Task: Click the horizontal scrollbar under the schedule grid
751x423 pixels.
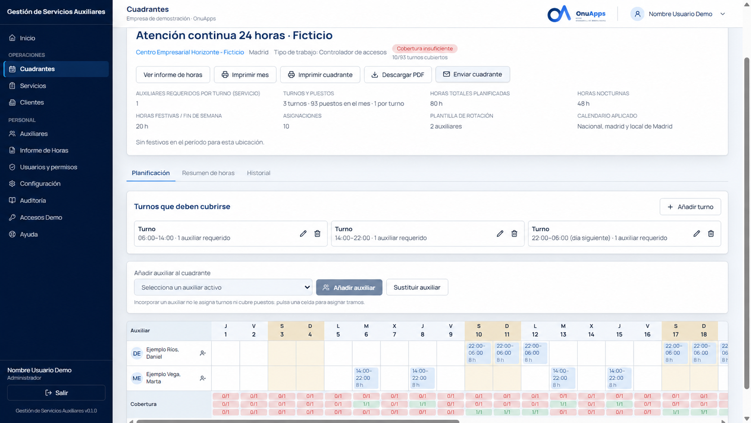Action: pos(298,421)
